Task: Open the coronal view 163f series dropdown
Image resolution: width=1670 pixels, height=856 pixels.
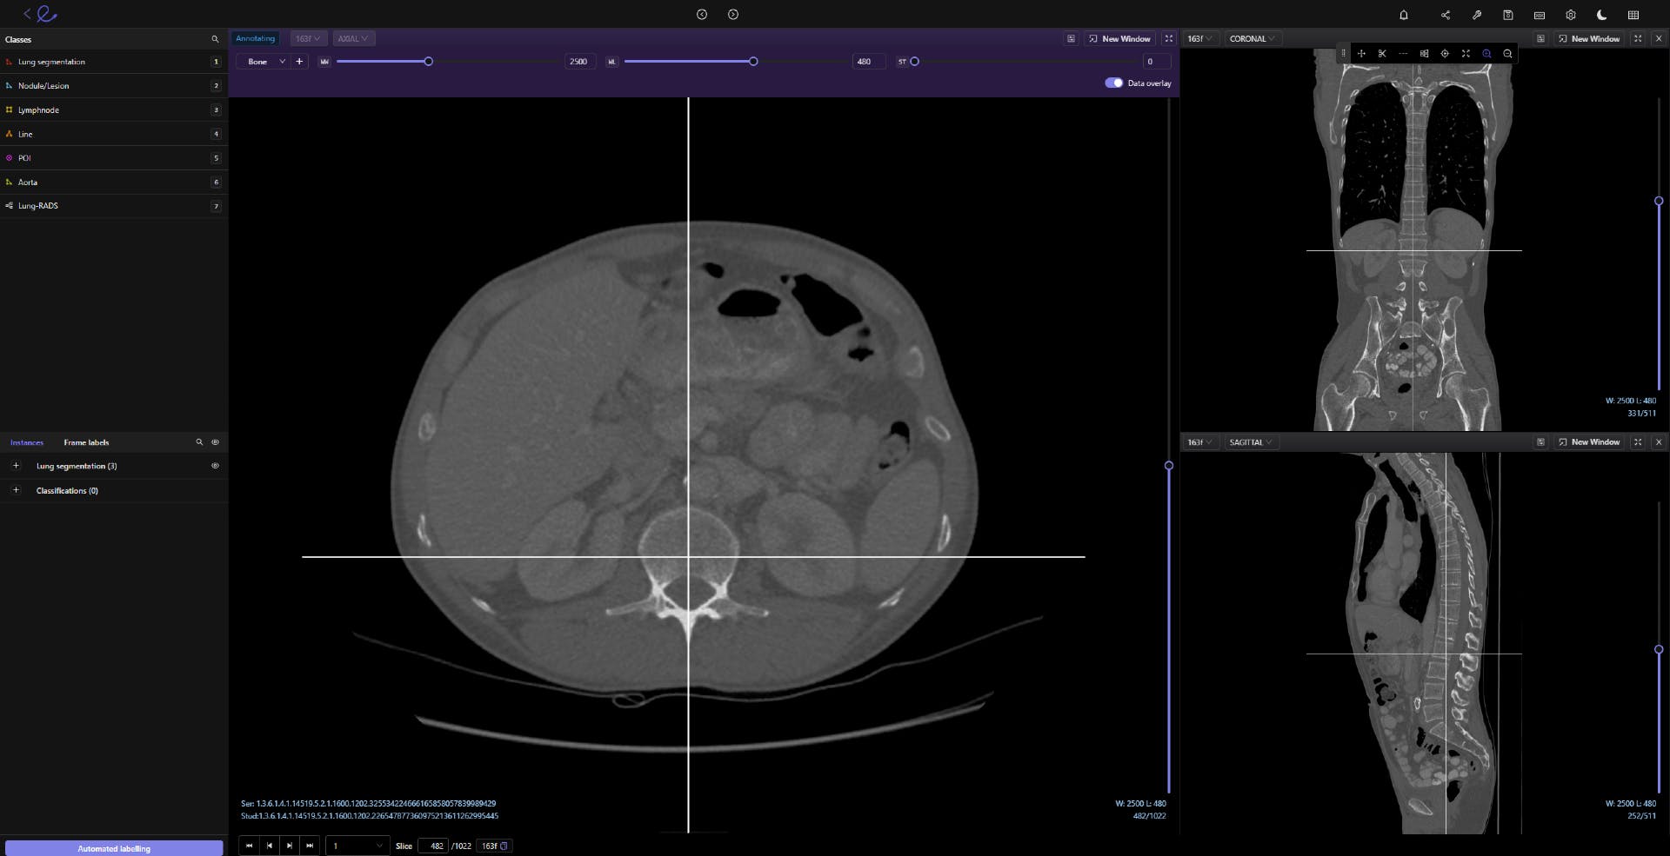Action: 1200,39
